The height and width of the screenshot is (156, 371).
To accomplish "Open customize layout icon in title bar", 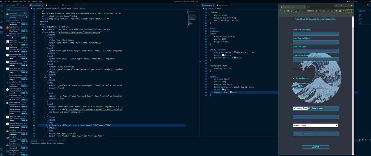I will (356, 2).
